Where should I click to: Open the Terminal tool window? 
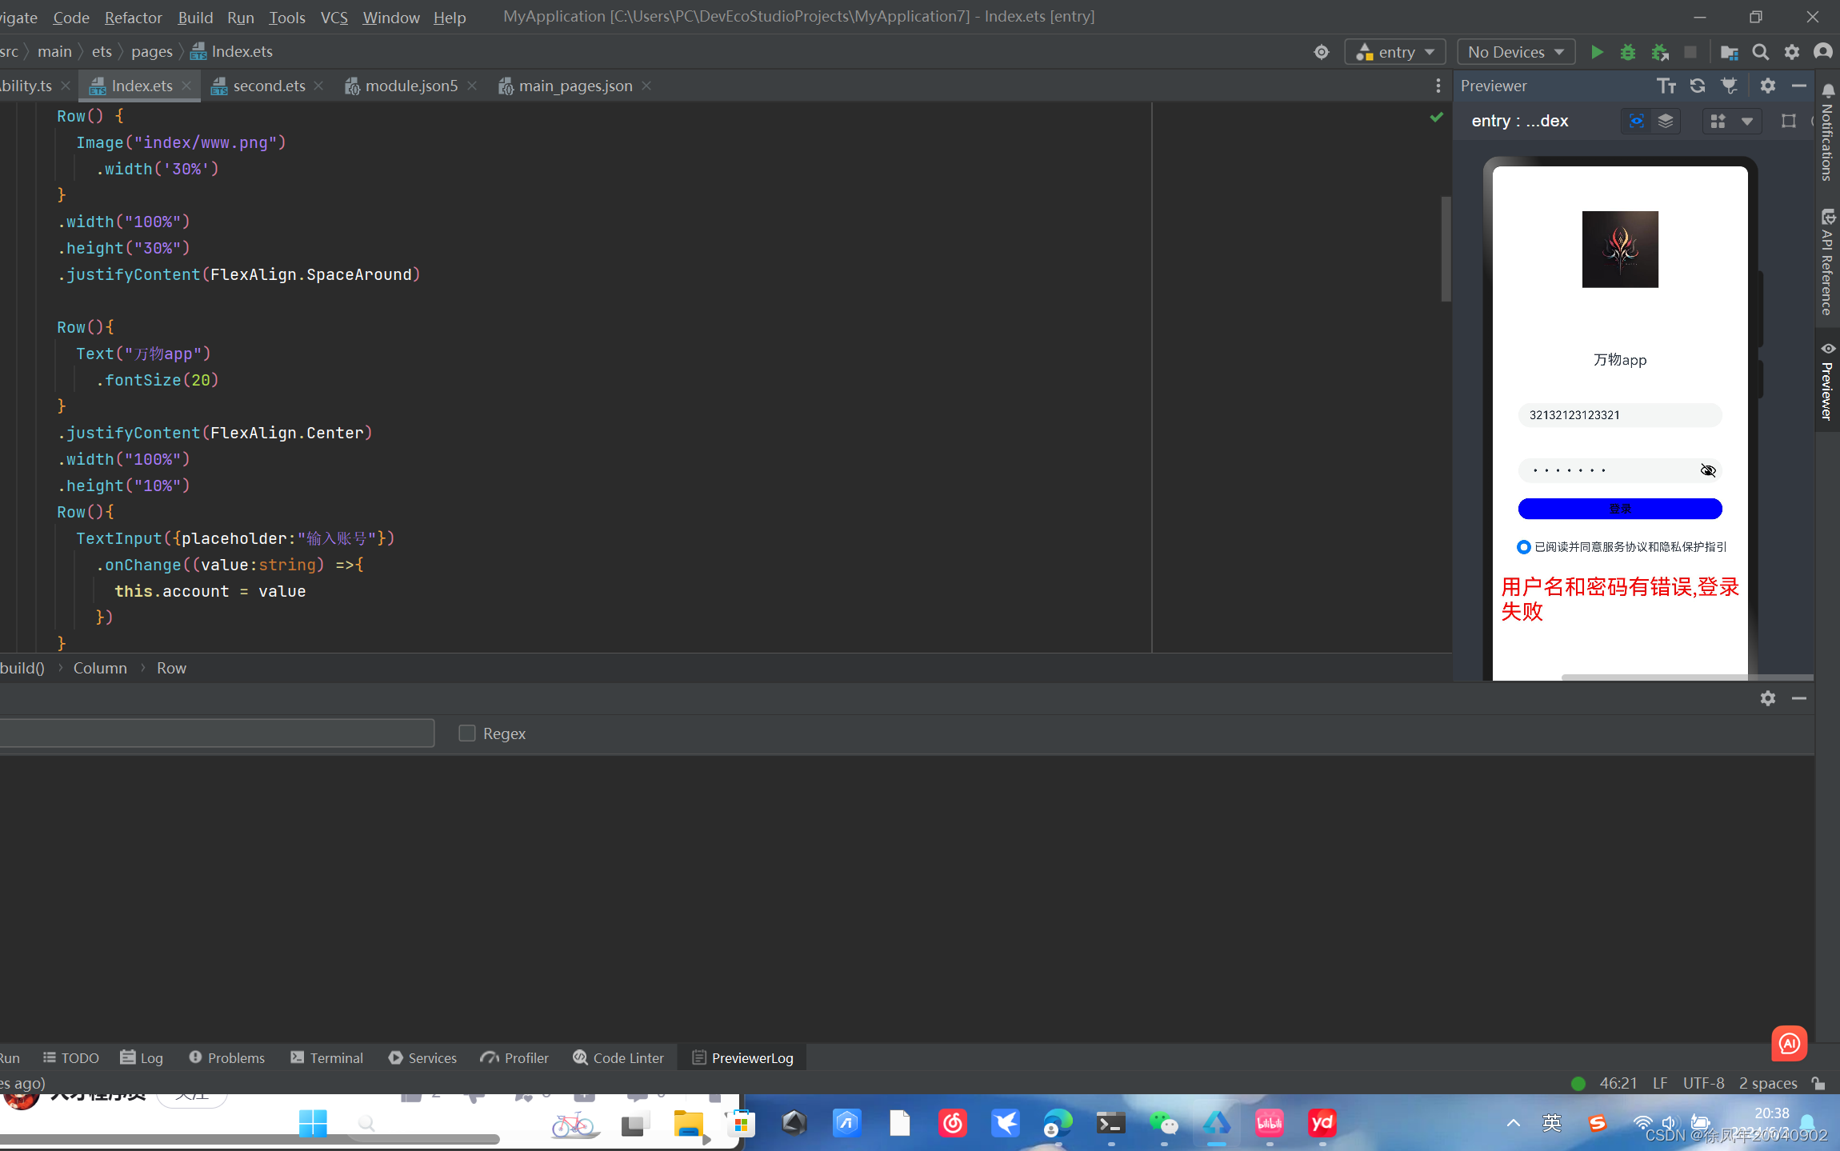(x=327, y=1057)
